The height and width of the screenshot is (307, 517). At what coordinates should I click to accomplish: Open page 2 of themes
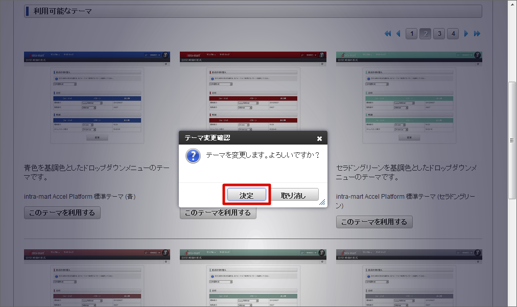pos(426,33)
